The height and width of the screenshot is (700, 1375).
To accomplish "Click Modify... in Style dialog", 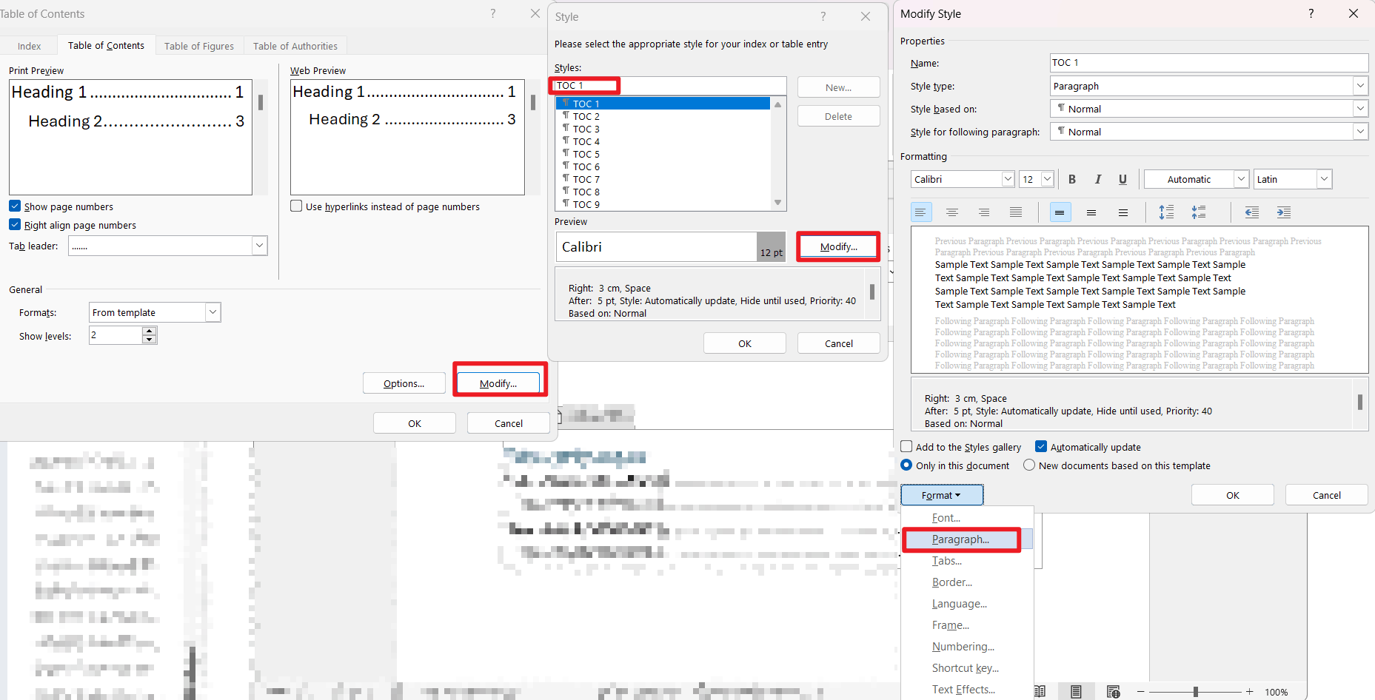I will 838,246.
